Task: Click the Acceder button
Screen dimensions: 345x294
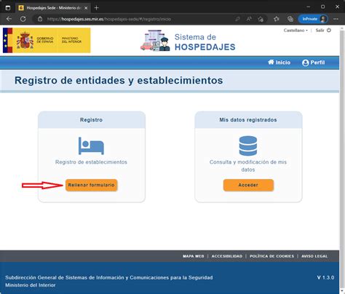Action: click(x=248, y=185)
